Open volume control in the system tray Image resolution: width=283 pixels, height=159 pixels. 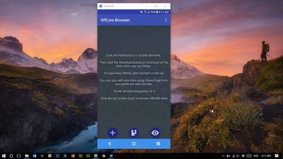pos(238,156)
